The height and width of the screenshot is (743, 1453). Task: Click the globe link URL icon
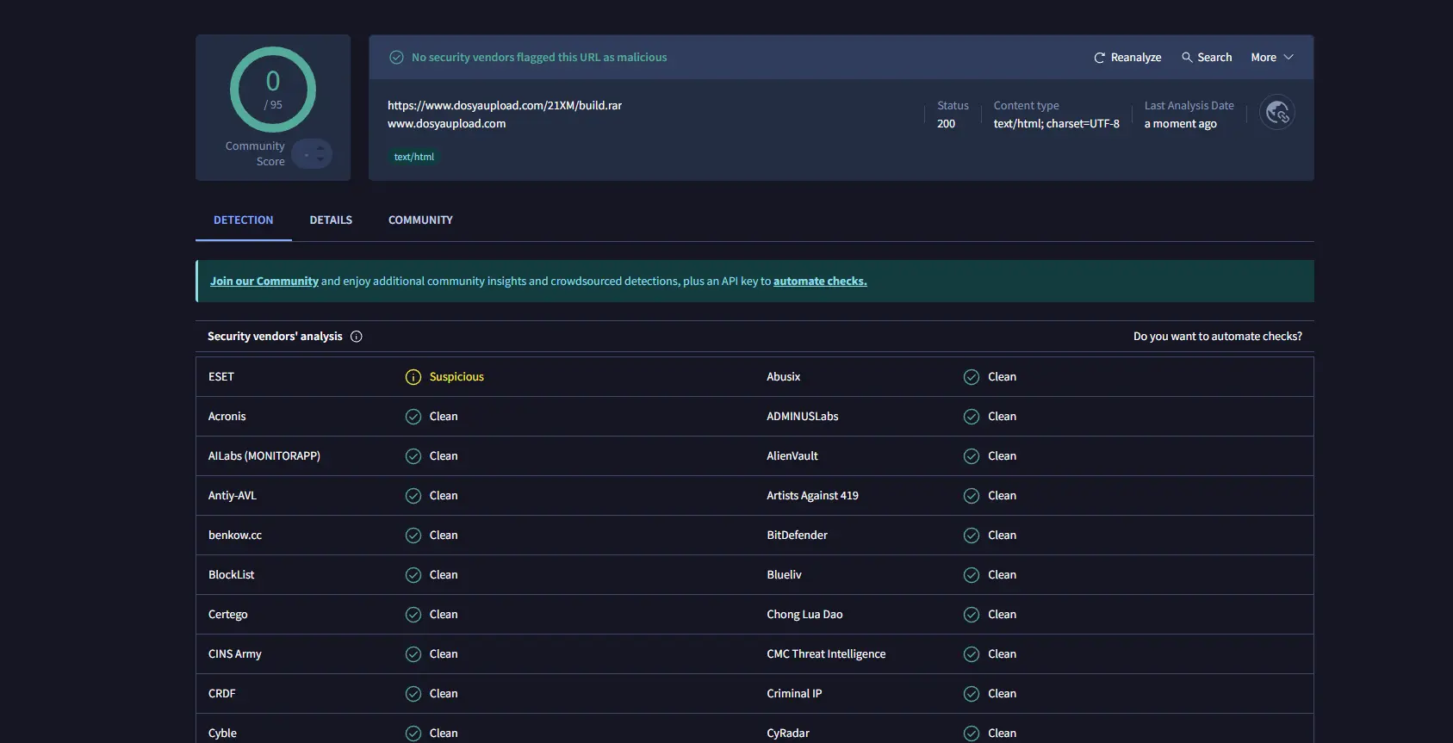[x=1276, y=113]
